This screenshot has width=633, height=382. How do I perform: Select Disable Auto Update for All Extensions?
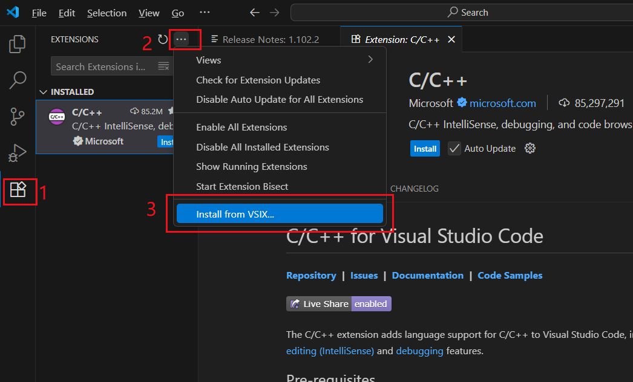pos(280,99)
